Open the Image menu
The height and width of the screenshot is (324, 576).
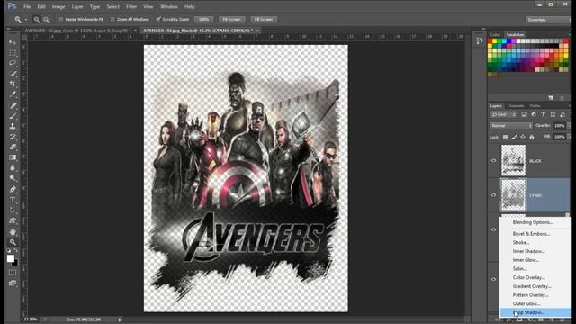click(x=58, y=6)
